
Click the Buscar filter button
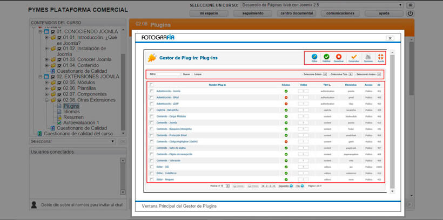pyautogui.click(x=186, y=74)
